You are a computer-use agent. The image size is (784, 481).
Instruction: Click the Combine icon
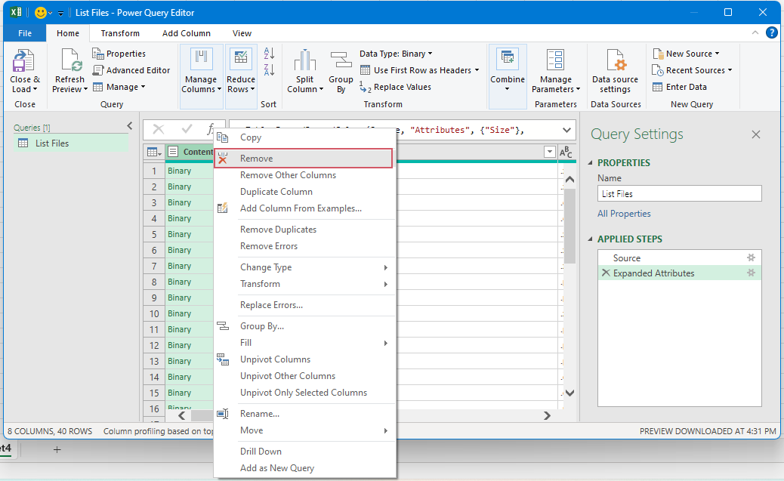pos(508,59)
